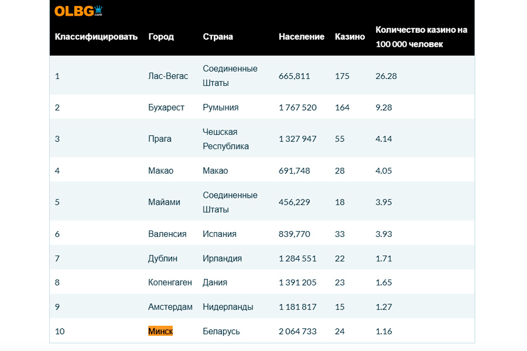Click the Классифицировать column header
Viewport: 527px width, 351px height.
click(x=96, y=36)
